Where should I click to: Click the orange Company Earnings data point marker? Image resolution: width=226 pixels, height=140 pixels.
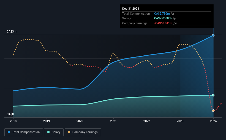point(213,111)
